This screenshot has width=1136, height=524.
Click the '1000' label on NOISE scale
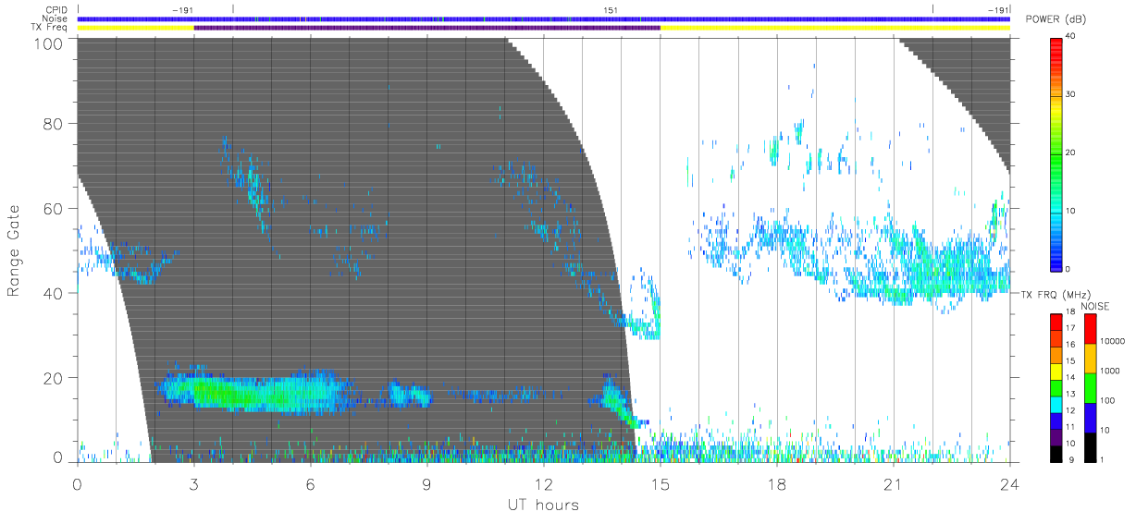[1112, 371]
